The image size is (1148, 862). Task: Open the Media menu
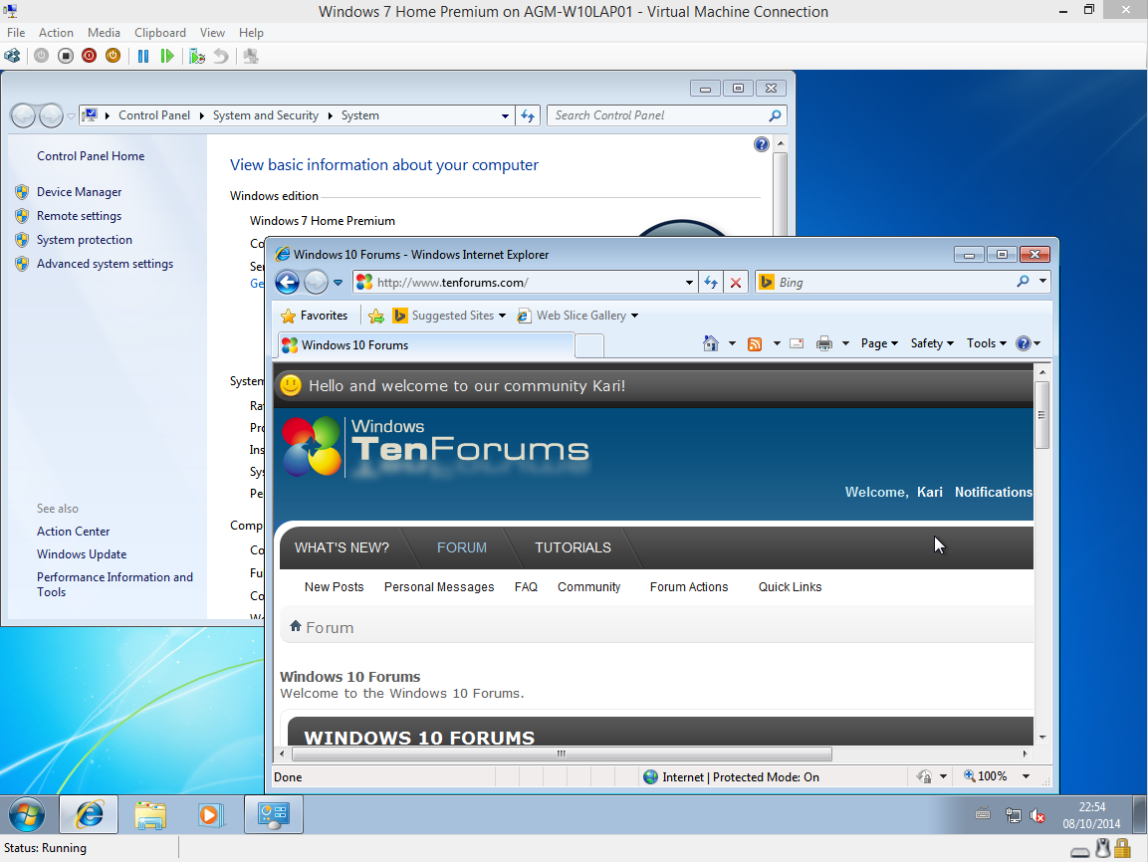[x=104, y=32]
